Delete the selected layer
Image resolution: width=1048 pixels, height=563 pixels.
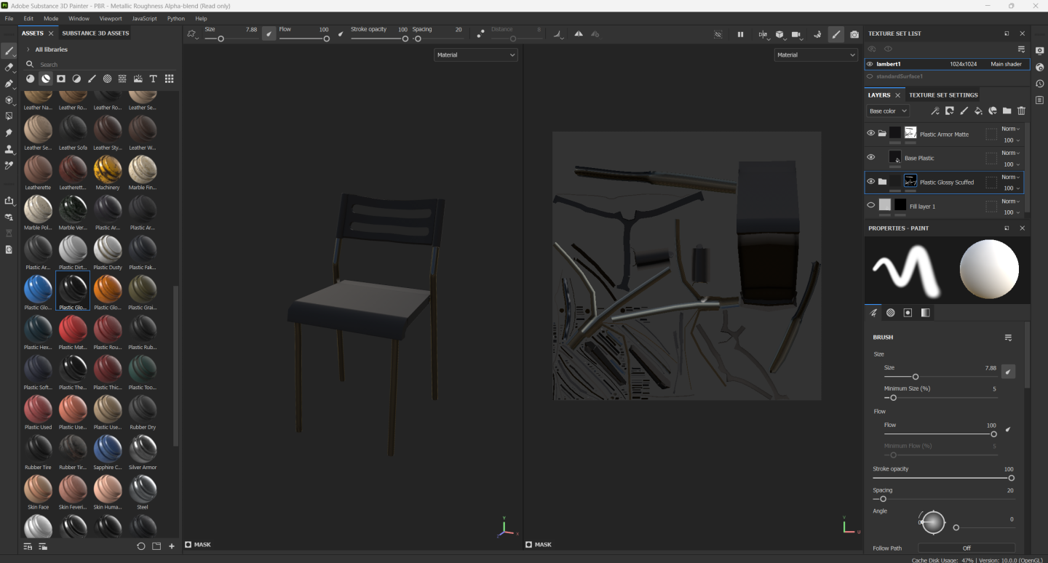1021,111
